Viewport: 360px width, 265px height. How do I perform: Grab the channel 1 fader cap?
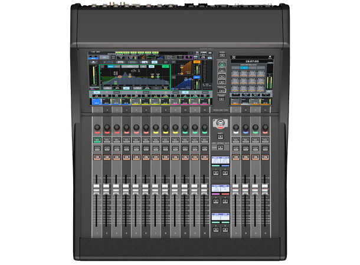click(x=96, y=189)
